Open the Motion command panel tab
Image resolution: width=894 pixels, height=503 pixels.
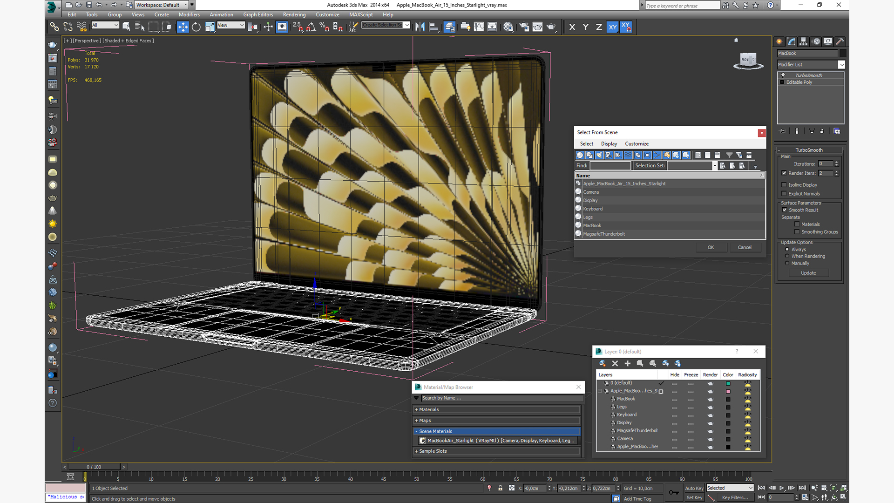tap(816, 41)
